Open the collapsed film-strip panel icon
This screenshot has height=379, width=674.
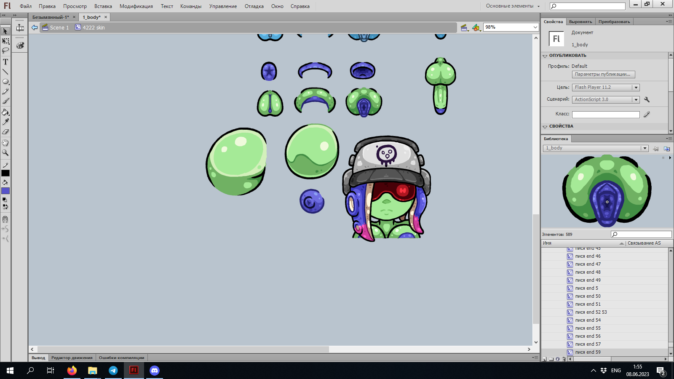click(x=20, y=28)
